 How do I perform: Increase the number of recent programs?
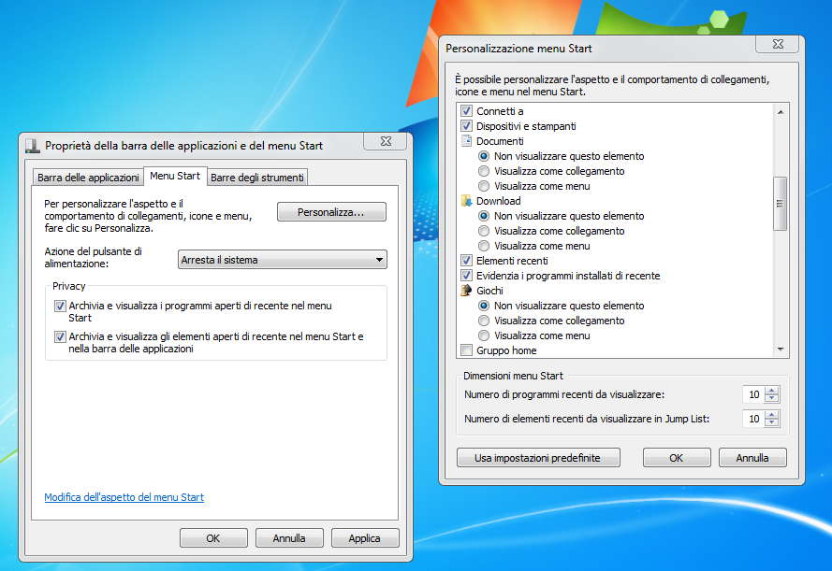click(771, 391)
